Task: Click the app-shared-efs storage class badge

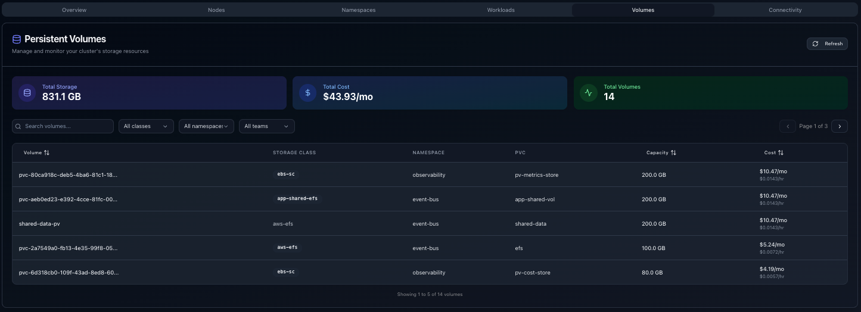Action: 297,198
